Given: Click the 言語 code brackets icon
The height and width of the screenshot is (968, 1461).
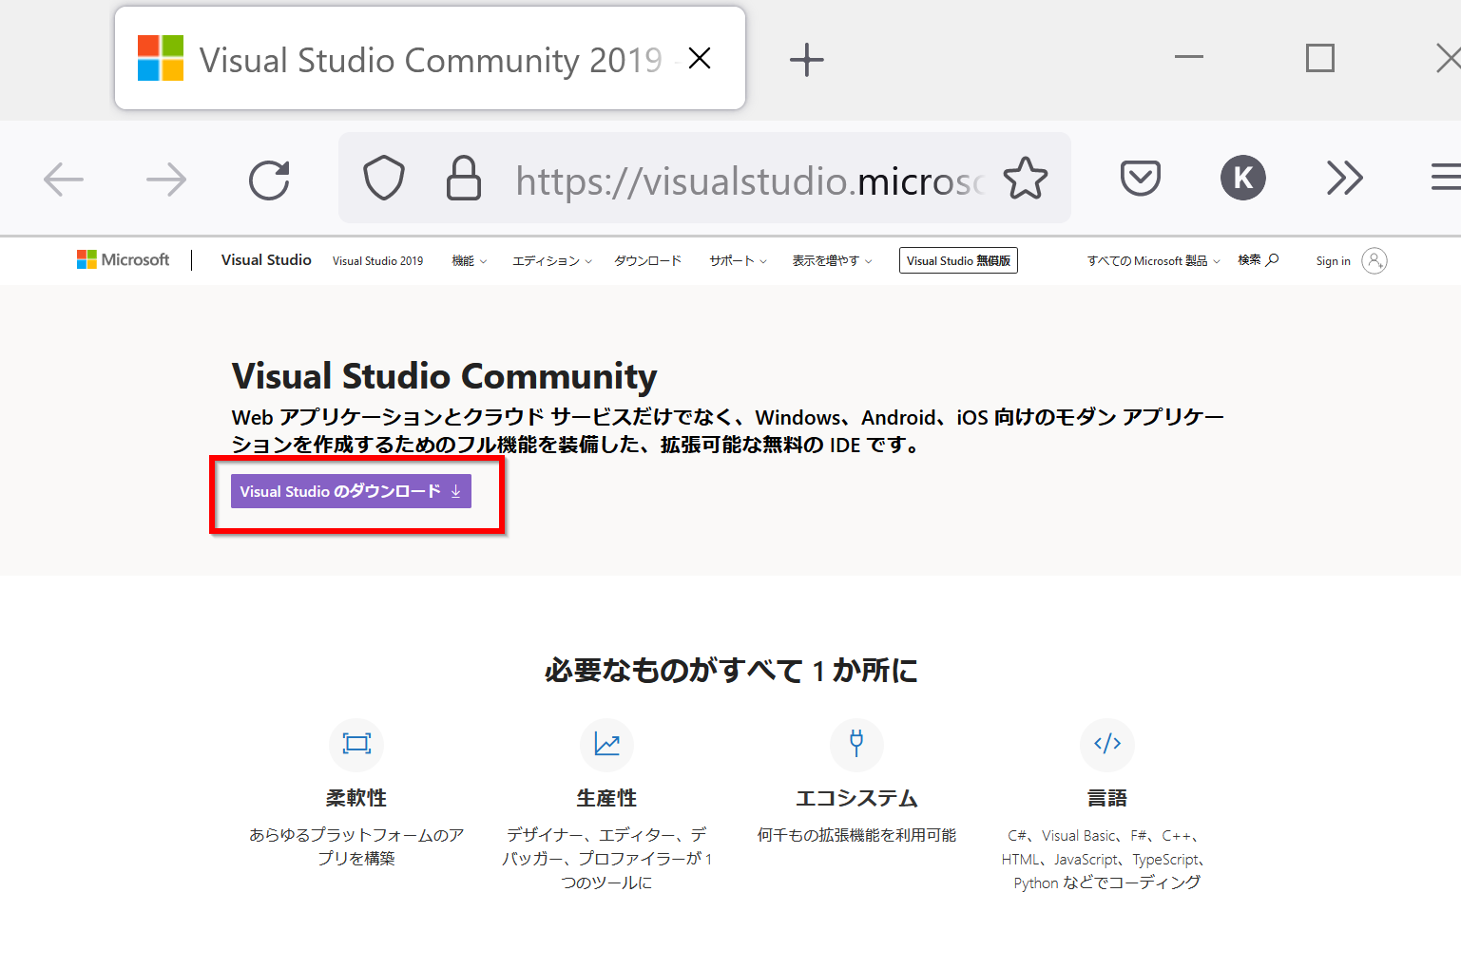Looking at the screenshot, I should [x=1107, y=744].
